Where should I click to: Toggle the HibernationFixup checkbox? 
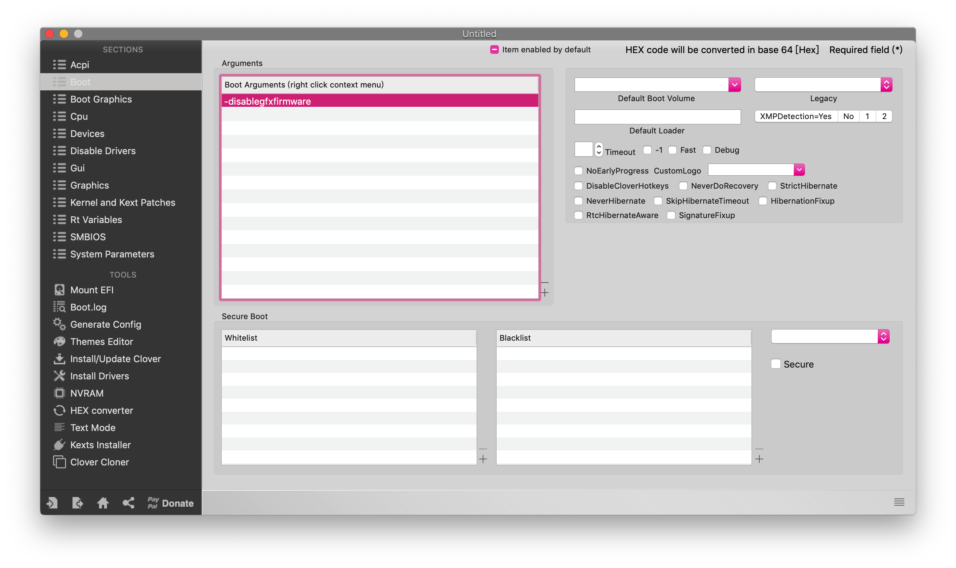coord(763,200)
